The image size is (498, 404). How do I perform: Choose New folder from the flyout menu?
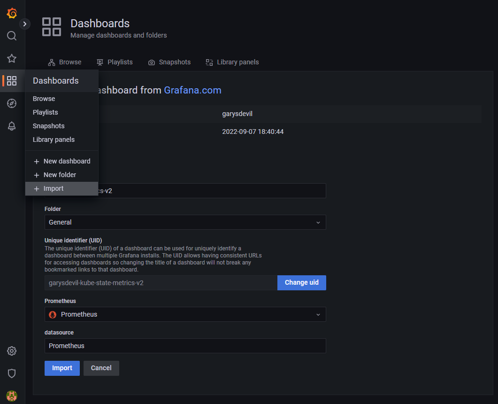point(62,175)
